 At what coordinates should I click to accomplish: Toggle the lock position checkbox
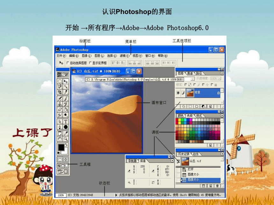pos(203,85)
